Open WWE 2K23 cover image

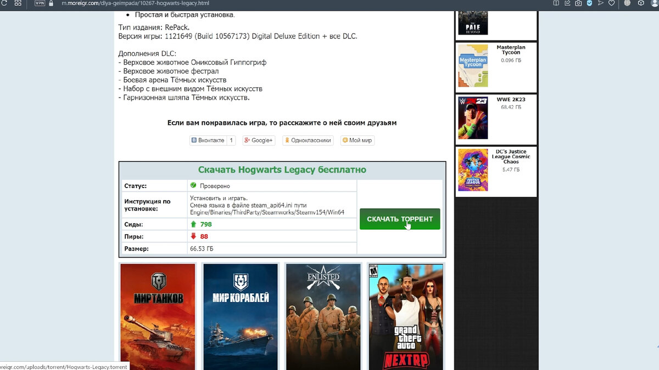[473, 118]
